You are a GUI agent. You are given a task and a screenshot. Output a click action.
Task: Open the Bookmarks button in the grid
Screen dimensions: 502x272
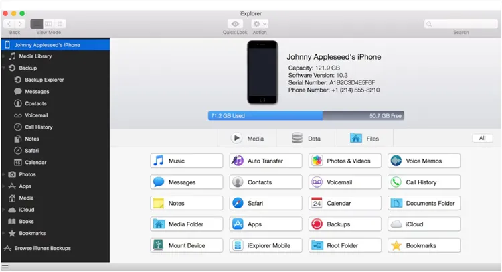point(424,245)
